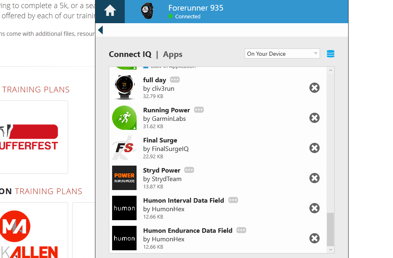The image size is (393, 258).
Task: Click the full day app title
Action: [x=155, y=80]
